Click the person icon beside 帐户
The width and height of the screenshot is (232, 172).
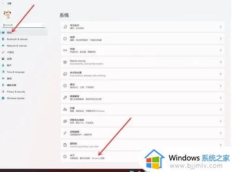click(x=3, y=65)
